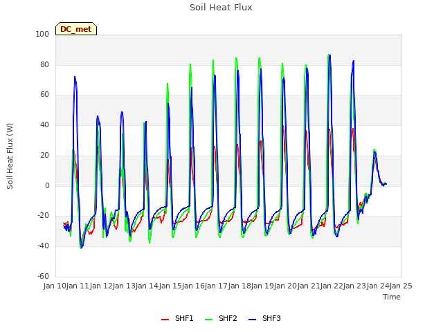Viewport: 443px width, 332px height.
Task: Click the 60 y-axis tick label
Action: point(44,95)
